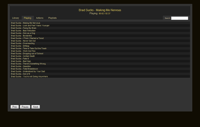200x127 pixels.
Task: Open the Actions tab
Action: [x=40, y=18]
